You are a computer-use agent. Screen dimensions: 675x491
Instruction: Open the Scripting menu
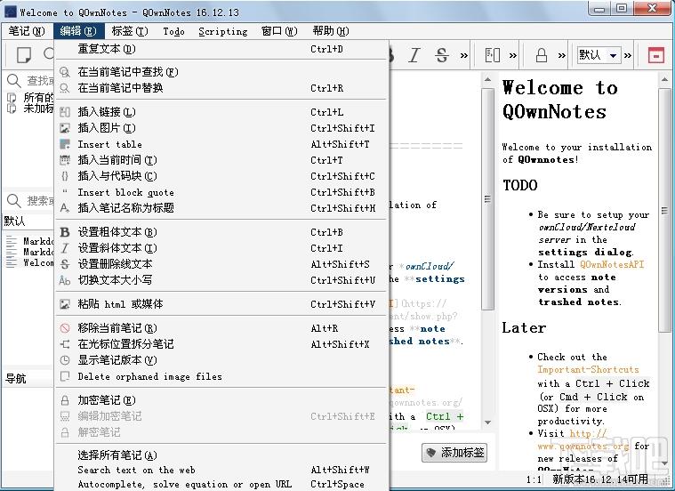click(223, 31)
